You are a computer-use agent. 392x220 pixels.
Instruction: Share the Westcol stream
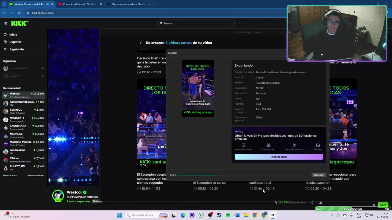click(312, 203)
